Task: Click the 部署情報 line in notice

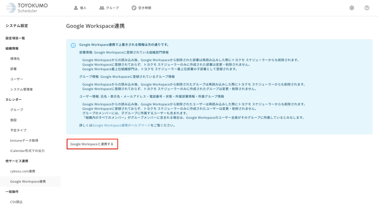Action: 124,52
